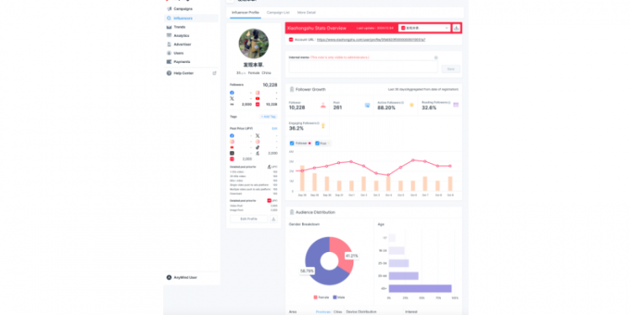Click external link icon beside Help Center
Screen dimensions: 631x315
click(x=215, y=73)
